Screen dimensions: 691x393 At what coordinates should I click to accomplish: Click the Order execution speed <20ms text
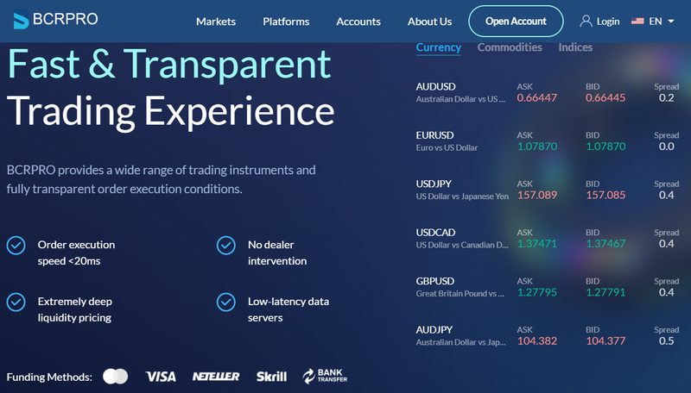tap(76, 253)
